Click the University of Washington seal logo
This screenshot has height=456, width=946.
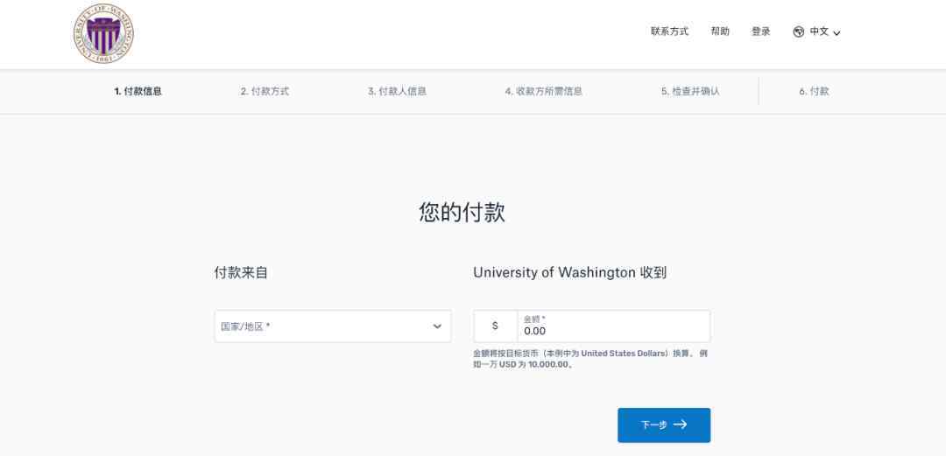(103, 34)
